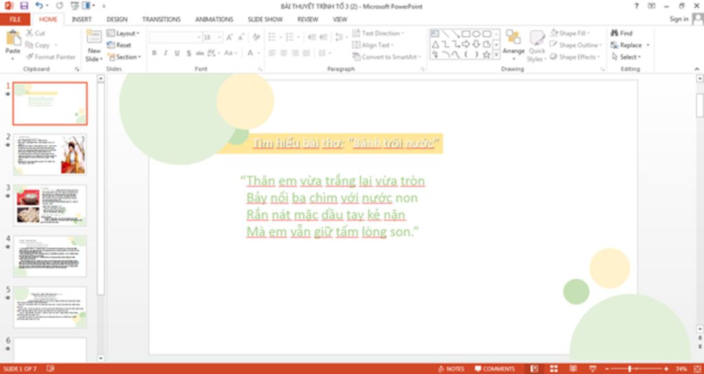Open the font name combo box

pos(175,38)
